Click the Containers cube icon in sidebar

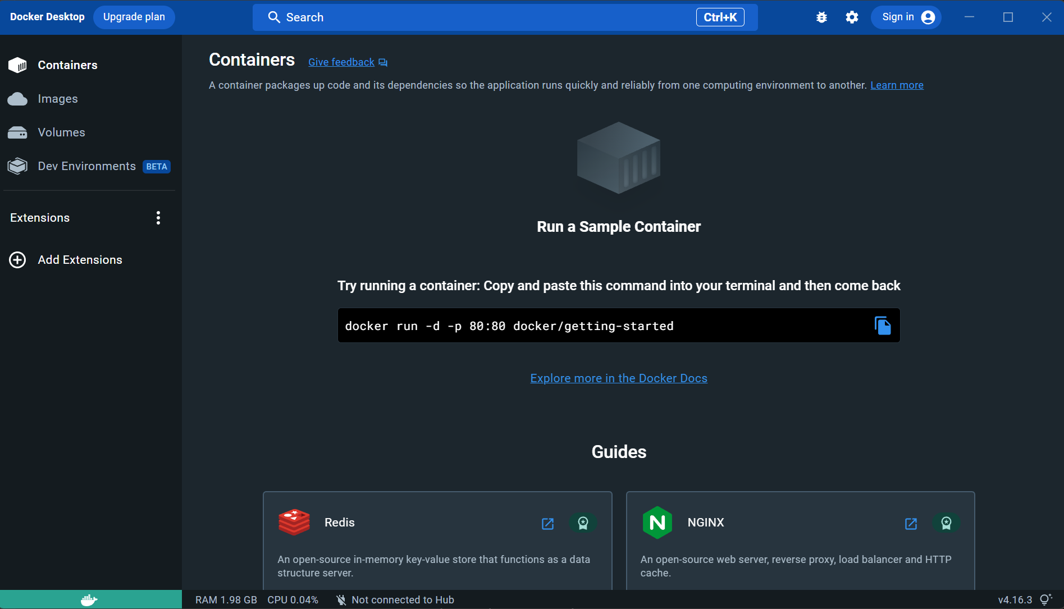click(17, 65)
